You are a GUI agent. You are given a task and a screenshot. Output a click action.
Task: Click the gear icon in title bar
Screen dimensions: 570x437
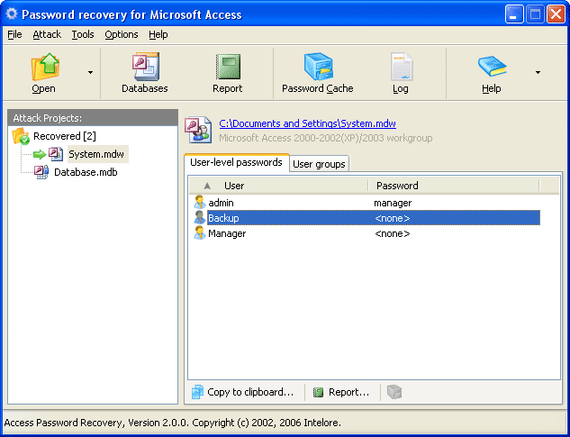[x=12, y=14]
